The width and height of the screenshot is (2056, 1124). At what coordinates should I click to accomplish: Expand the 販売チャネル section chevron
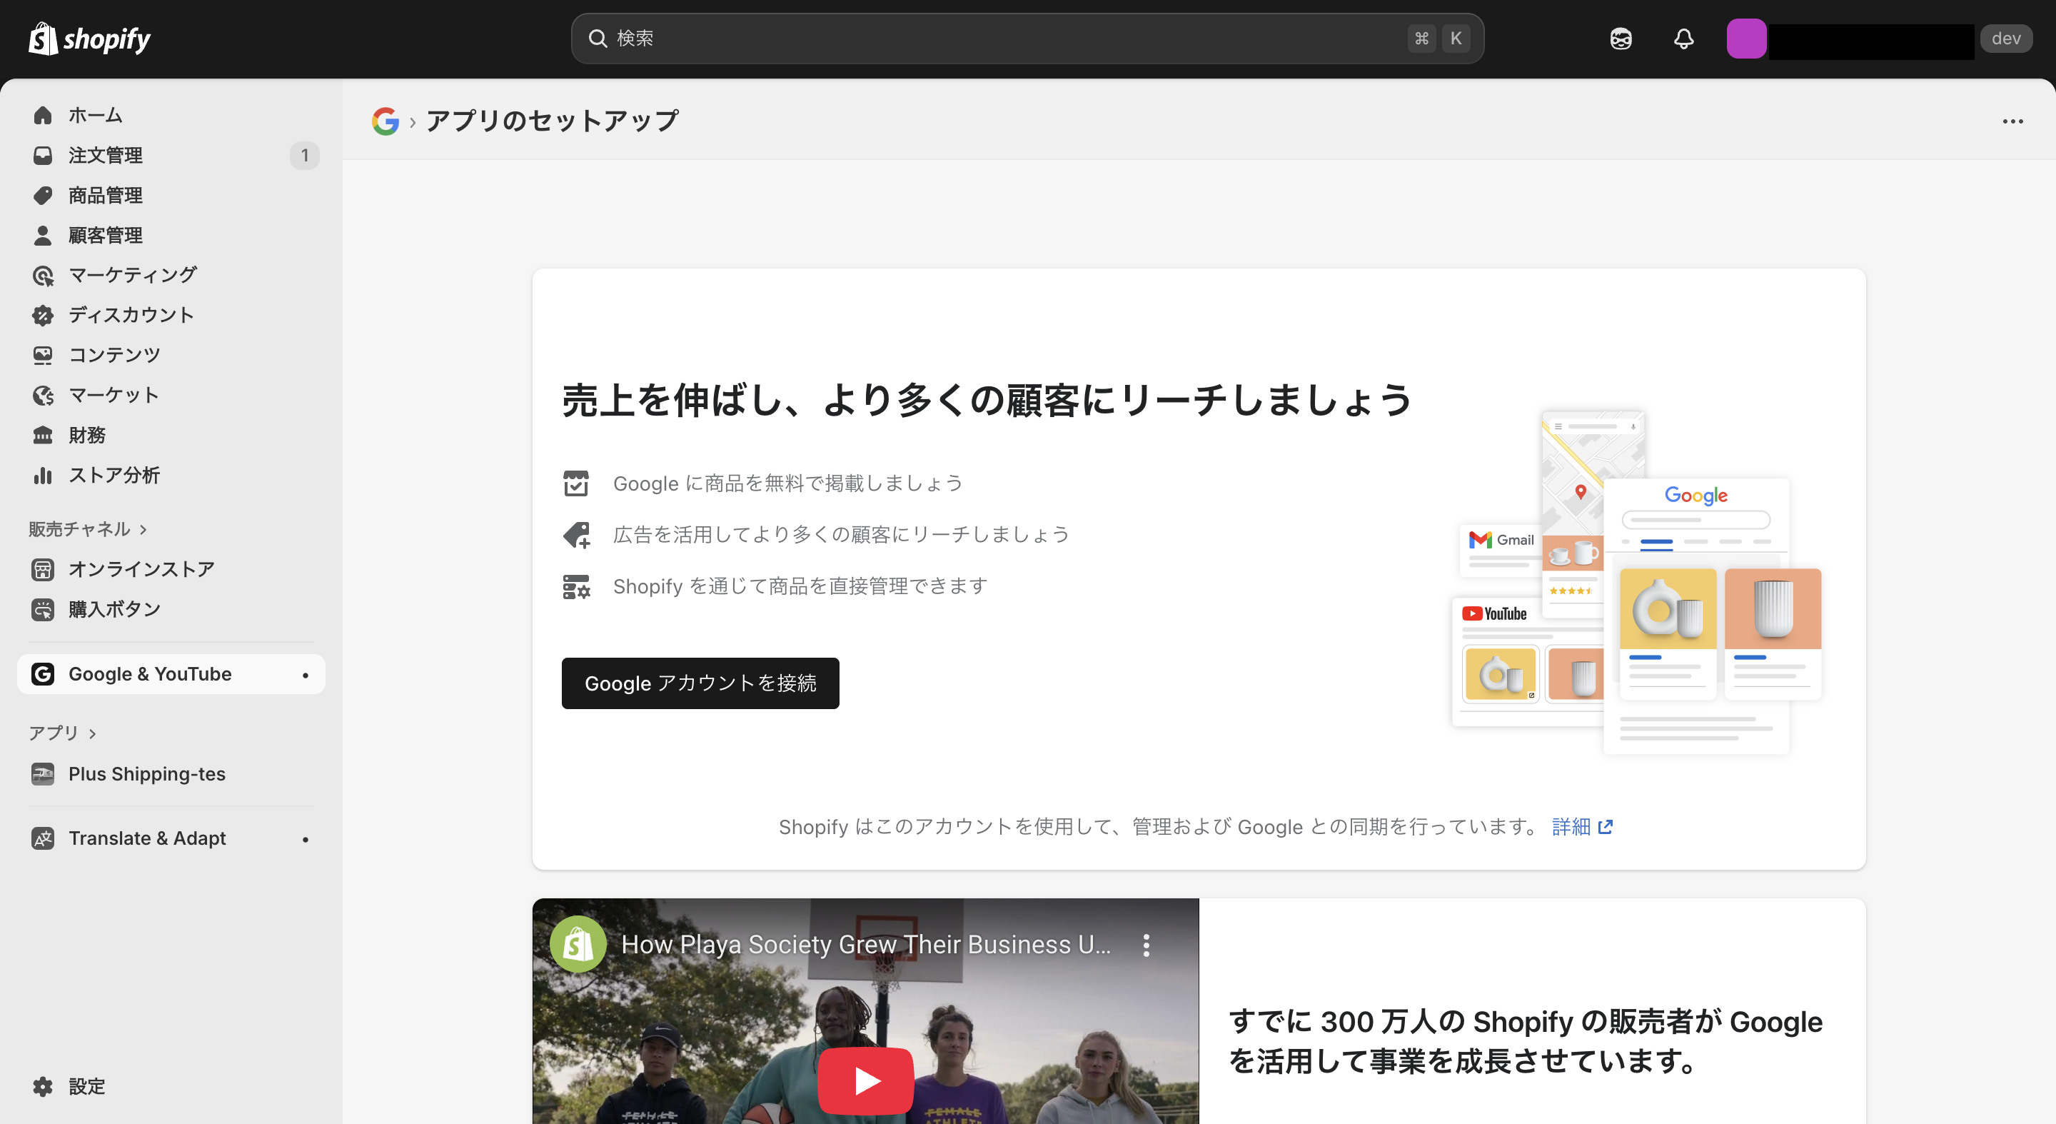tap(143, 529)
